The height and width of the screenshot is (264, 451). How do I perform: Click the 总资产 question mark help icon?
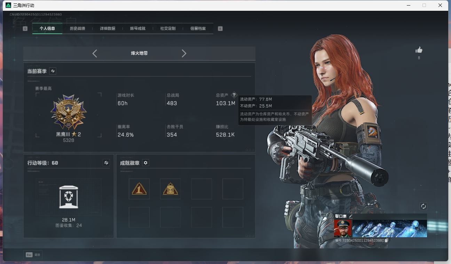point(234,95)
